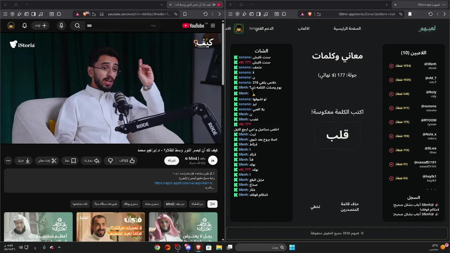Select the محتوى مشابه filter chip
The height and width of the screenshot is (253, 450).
click(152, 204)
